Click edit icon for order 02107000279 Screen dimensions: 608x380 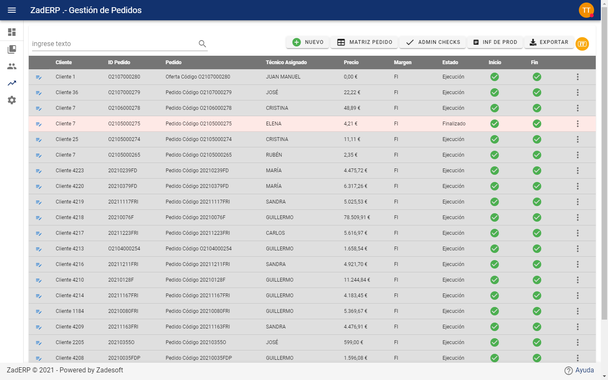(38, 93)
